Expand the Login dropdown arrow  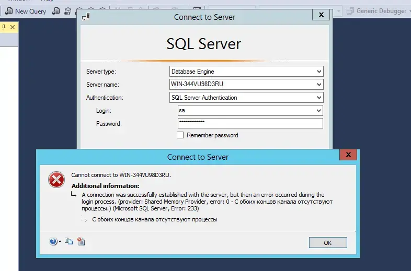(x=318, y=111)
